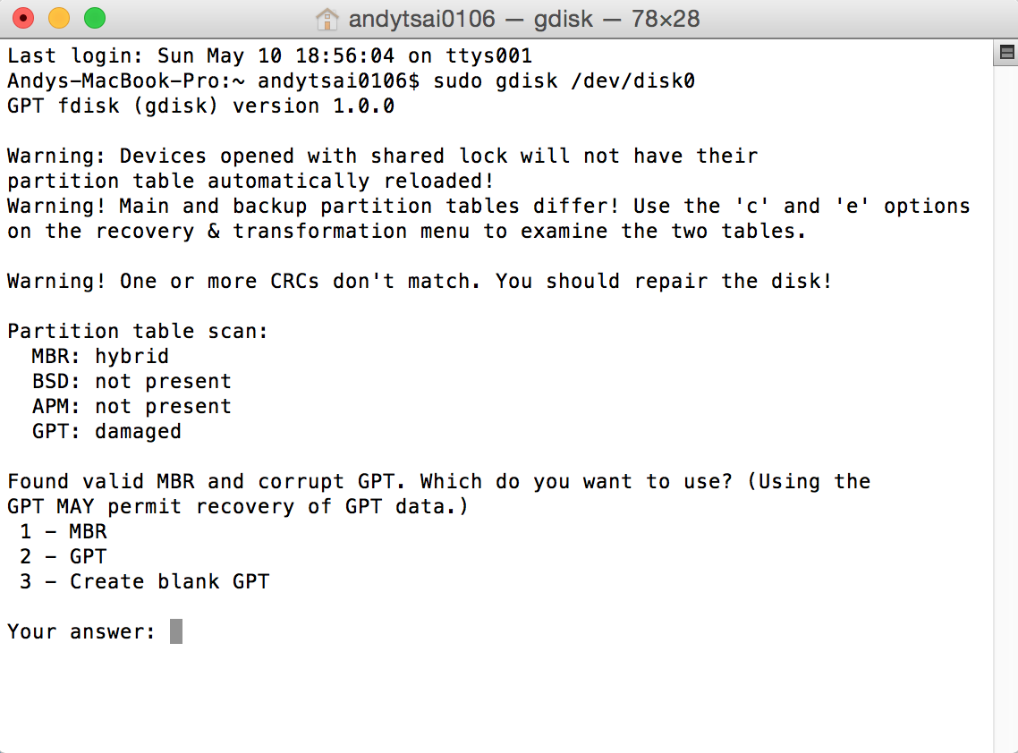Minimize the terminal using the yellow button
Image resolution: width=1018 pixels, height=753 pixels.
[59, 18]
